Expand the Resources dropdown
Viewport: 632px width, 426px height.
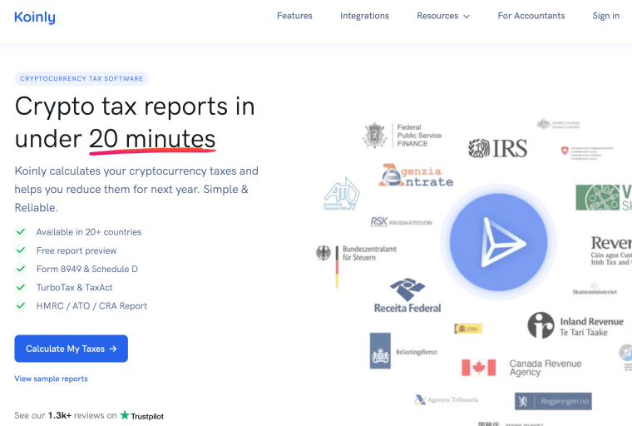pyautogui.click(x=443, y=16)
